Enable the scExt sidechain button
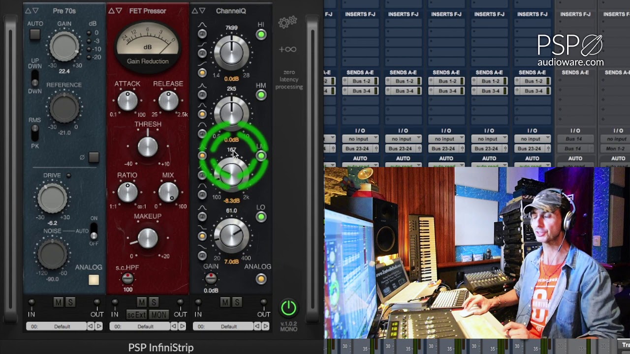This screenshot has width=630, height=354. [x=137, y=315]
